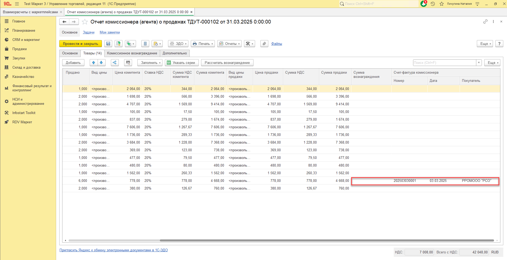
Task: Copy document link via chain icon
Action: click(x=485, y=22)
